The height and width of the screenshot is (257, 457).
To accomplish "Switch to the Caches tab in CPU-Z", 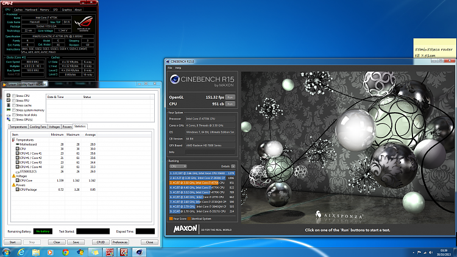I will click(x=18, y=10).
